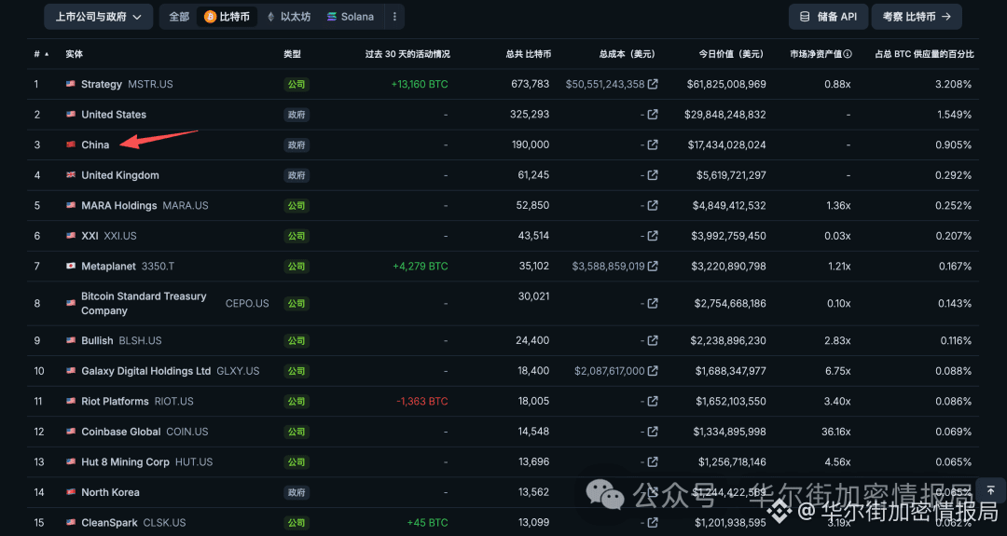
Task: Select the 比特币 tab
Action: [227, 17]
